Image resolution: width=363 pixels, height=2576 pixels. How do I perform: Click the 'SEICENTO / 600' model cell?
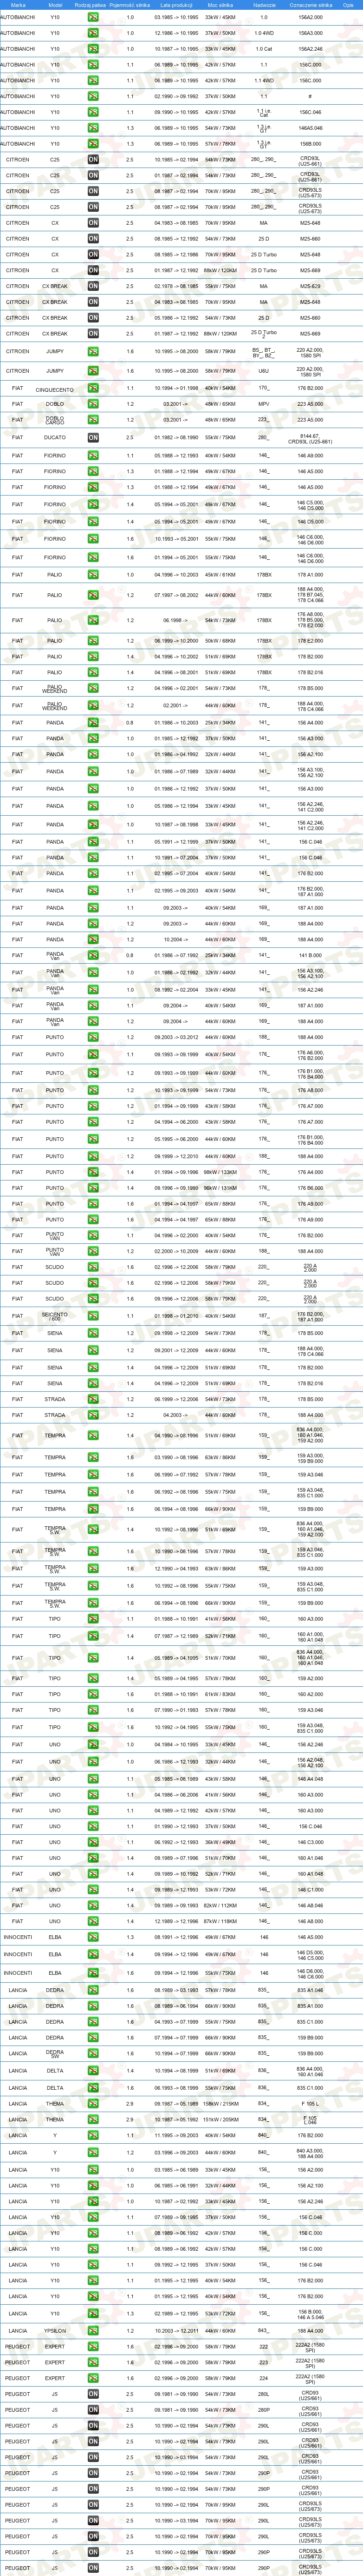(55, 1316)
